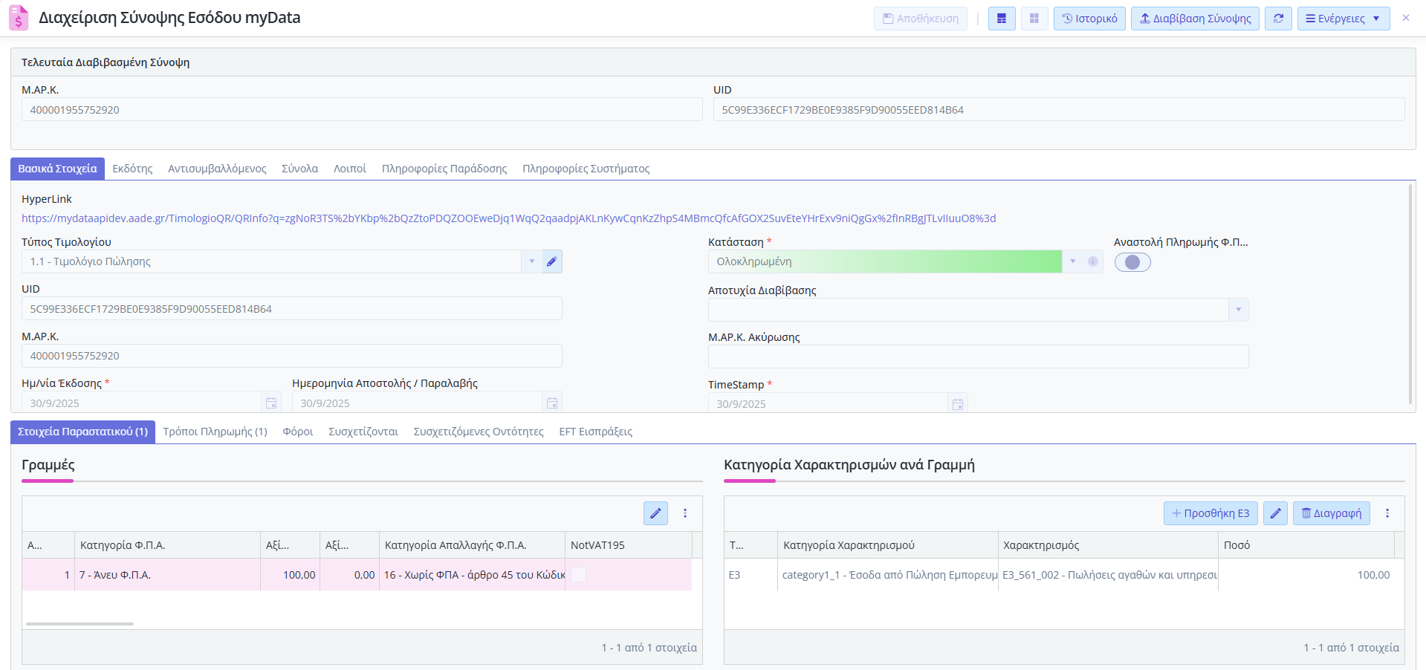Screen dimensions: 1426x670
Task: Open the three-dot menu in Γραμμές panel
Action: coord(685,513)
